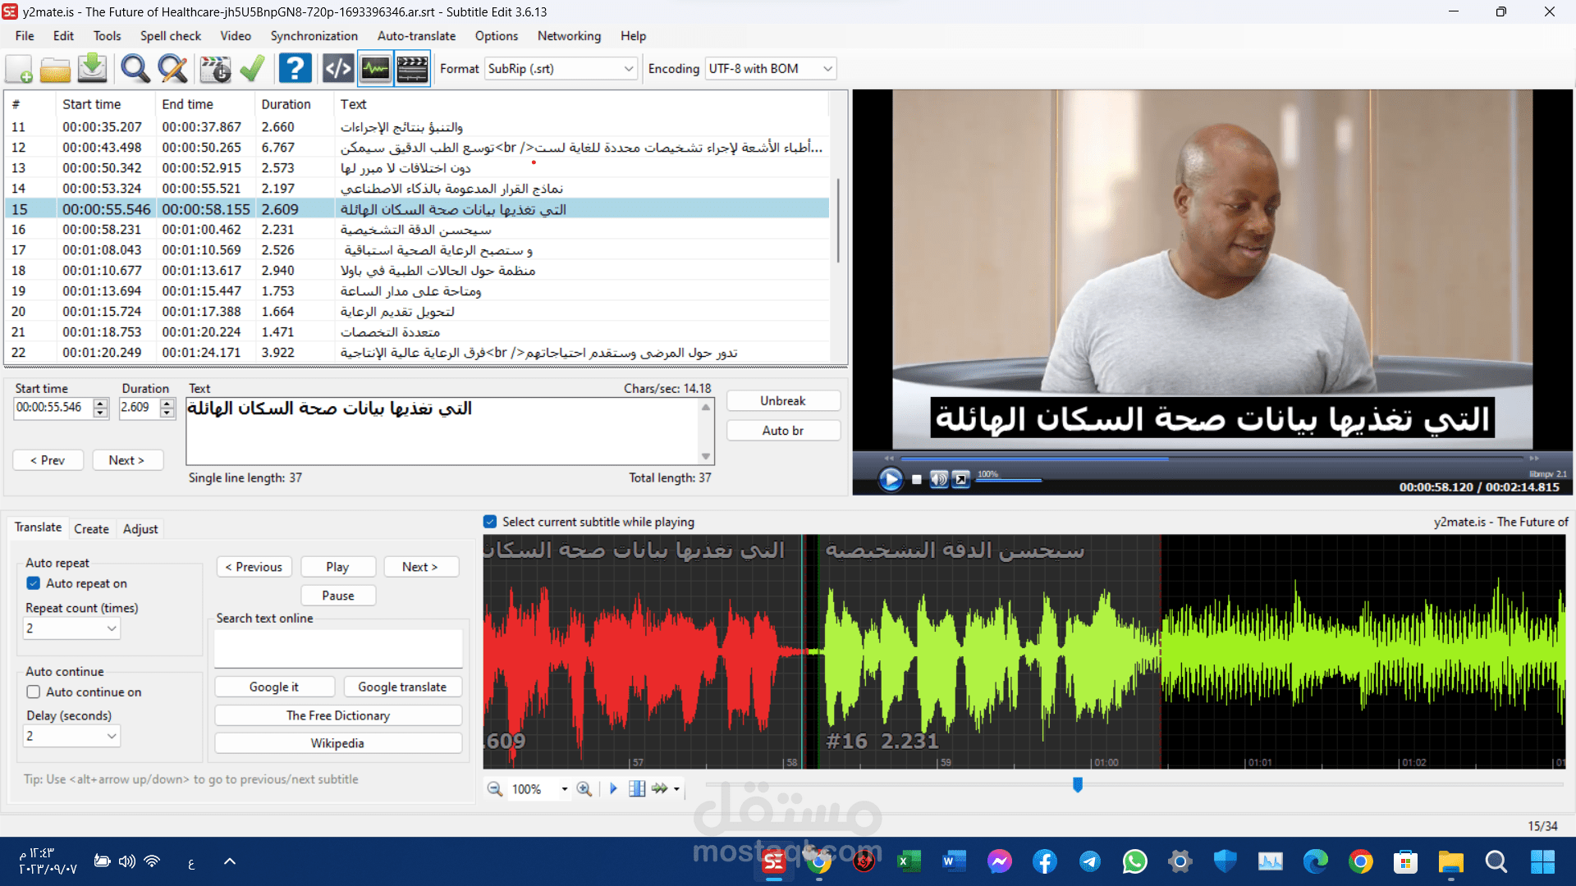
Task: Zoom in the waveform
Action: [x=584, y=789]
